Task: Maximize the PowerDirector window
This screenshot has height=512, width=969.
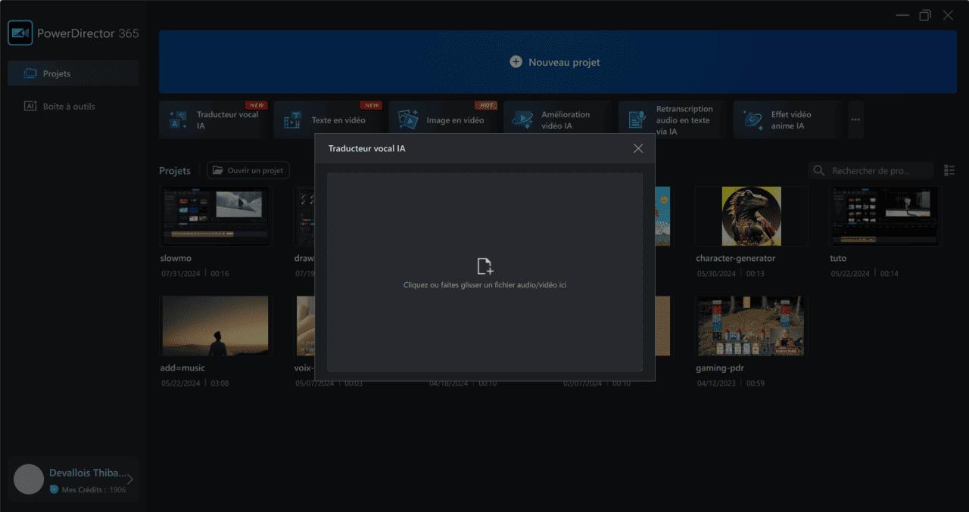Action: pos(925,15)
